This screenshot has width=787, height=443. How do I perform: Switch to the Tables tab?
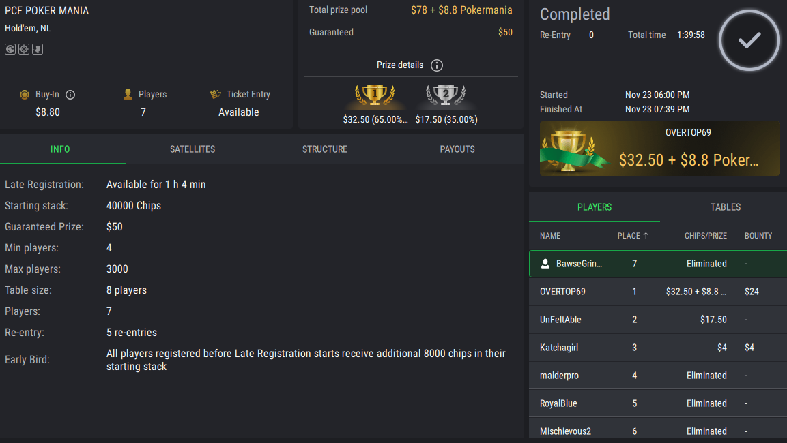(725, 207)
